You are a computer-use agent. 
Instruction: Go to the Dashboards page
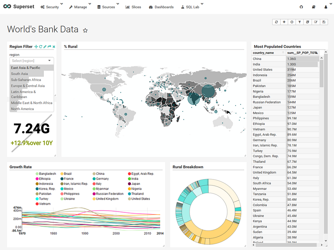pyautogui.click(x=161, y=7)
